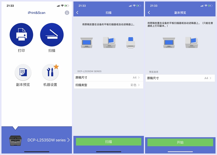Tap the green 开始 button
The width and height of the screenshot is (217, 155).
coord(180,143)
